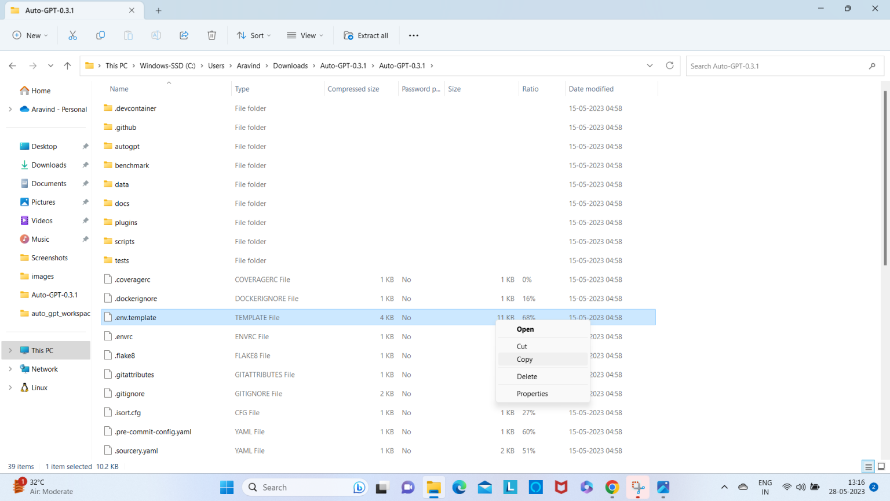Click the Delete trash icon in toolbar
The image size is (890, 501).
pos(211,35)
